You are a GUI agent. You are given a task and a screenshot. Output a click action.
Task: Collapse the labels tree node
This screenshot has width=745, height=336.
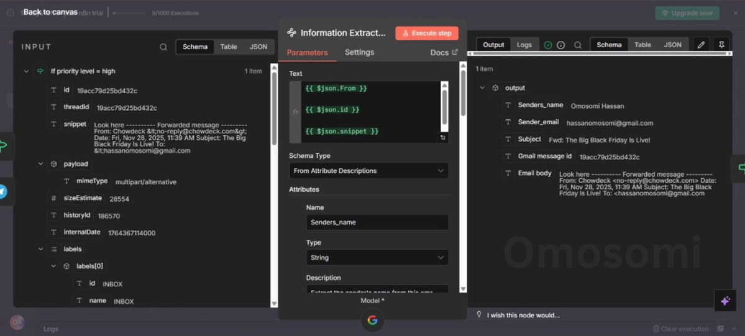[40, 249]
